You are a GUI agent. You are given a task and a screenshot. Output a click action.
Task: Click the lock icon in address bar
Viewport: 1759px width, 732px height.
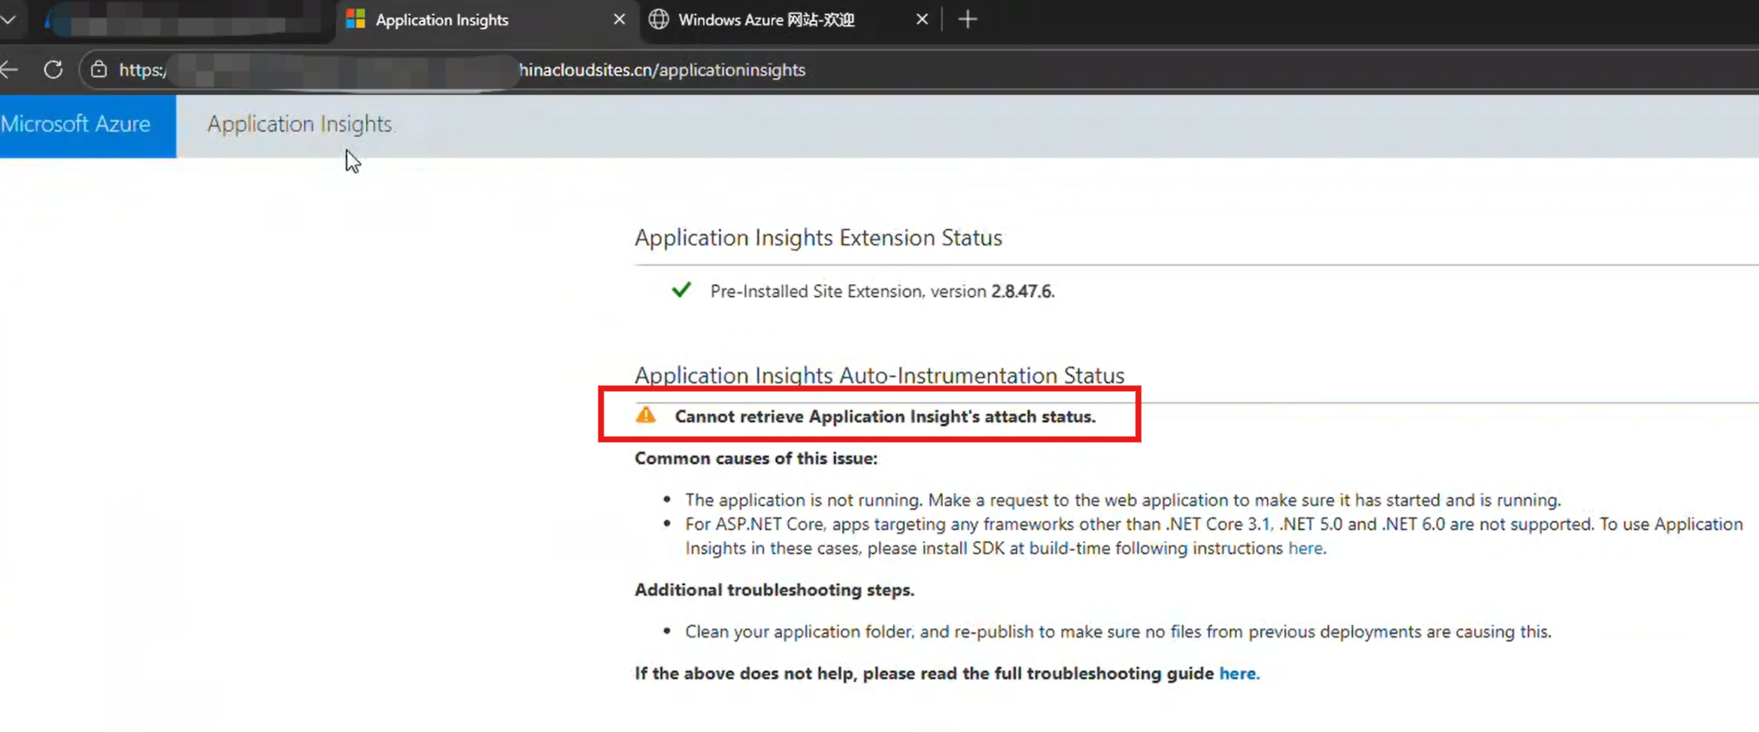99,70
